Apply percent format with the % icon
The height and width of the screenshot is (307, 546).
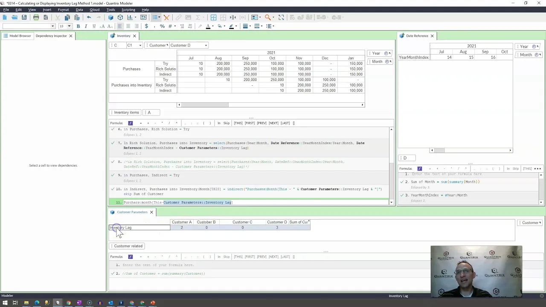[162, 26]
